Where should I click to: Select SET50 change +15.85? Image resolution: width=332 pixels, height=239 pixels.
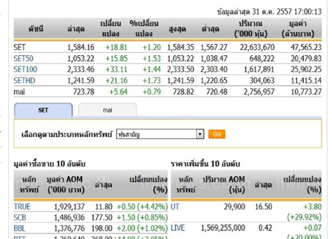116,58
